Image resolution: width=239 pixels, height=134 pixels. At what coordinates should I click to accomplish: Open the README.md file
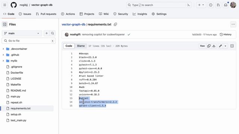tap(18, 90)
